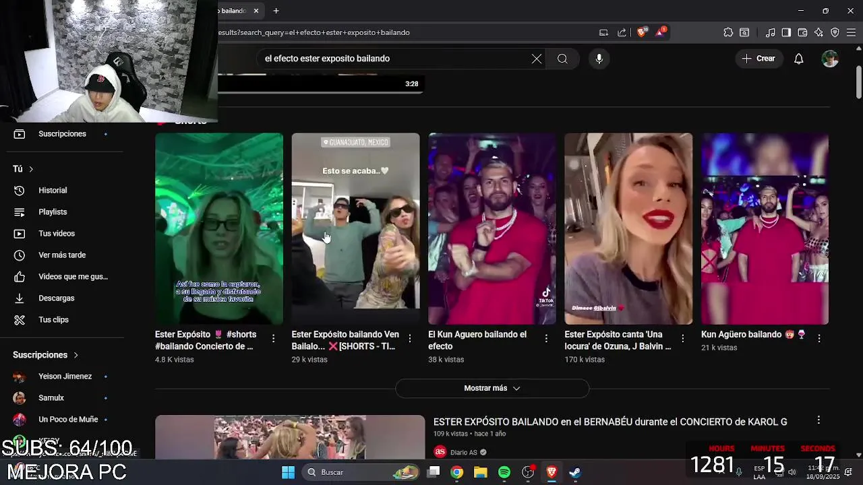Open options for 'Ester Expósito #shorts' short
Image resolution: width=863 pixels, height=485 pixels.
click(273, 338)
